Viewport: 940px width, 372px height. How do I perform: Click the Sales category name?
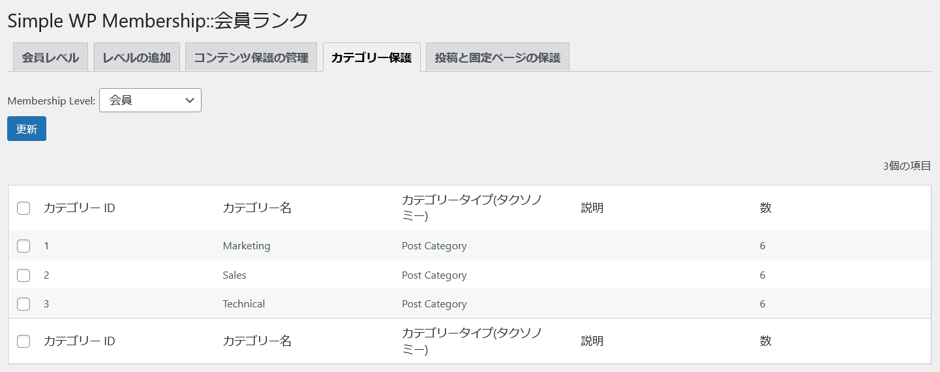pyautogui.click(x=234, y=275)
